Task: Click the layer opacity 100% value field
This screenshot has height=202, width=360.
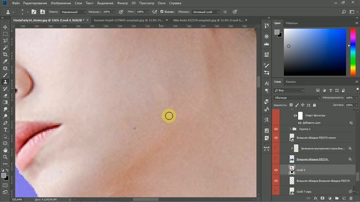Action: [x=350, y=98]
